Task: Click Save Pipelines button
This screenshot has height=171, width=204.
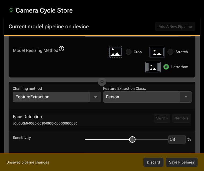Action: [181, 162]
